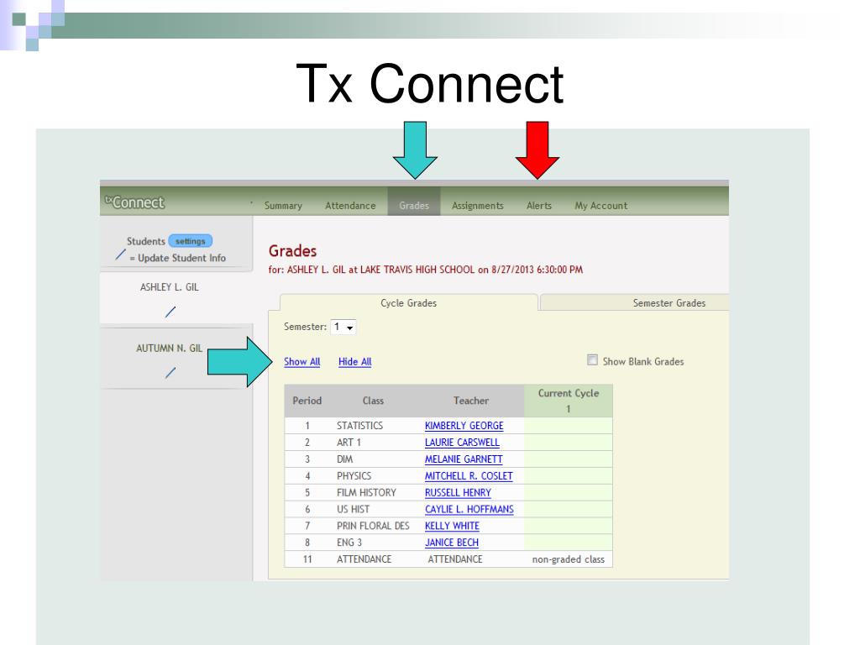Click the txConnect logo
The height and width of the screenshot is (645, 860).
[134, 202]
